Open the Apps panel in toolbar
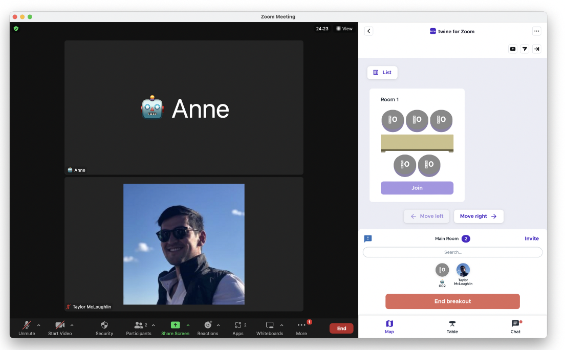Viewport: 565px width, 350px height. click(238, 327)
